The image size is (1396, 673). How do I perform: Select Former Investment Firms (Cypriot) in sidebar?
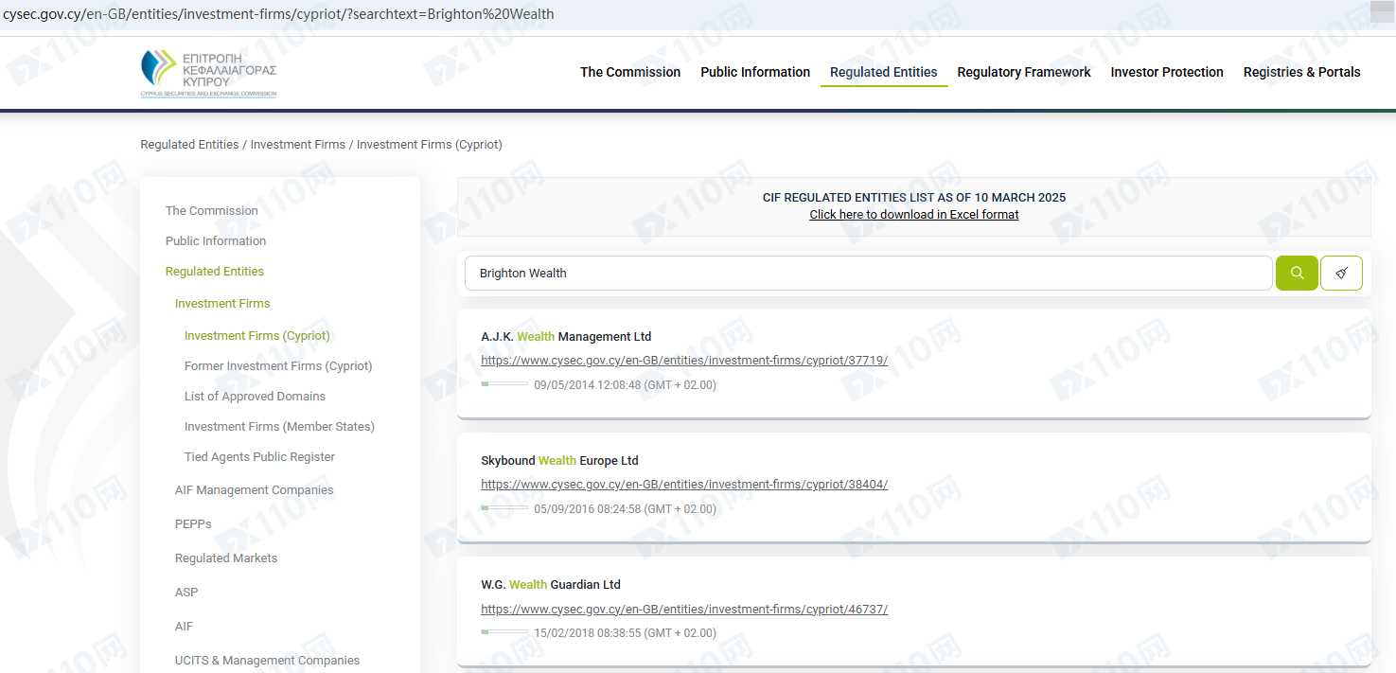click(278, 366)
